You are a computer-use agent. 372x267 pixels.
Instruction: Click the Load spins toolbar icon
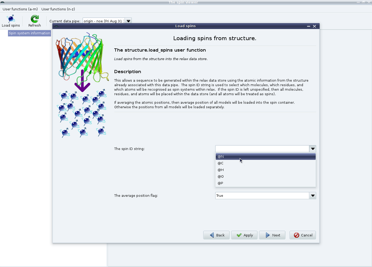coord(11,21)
